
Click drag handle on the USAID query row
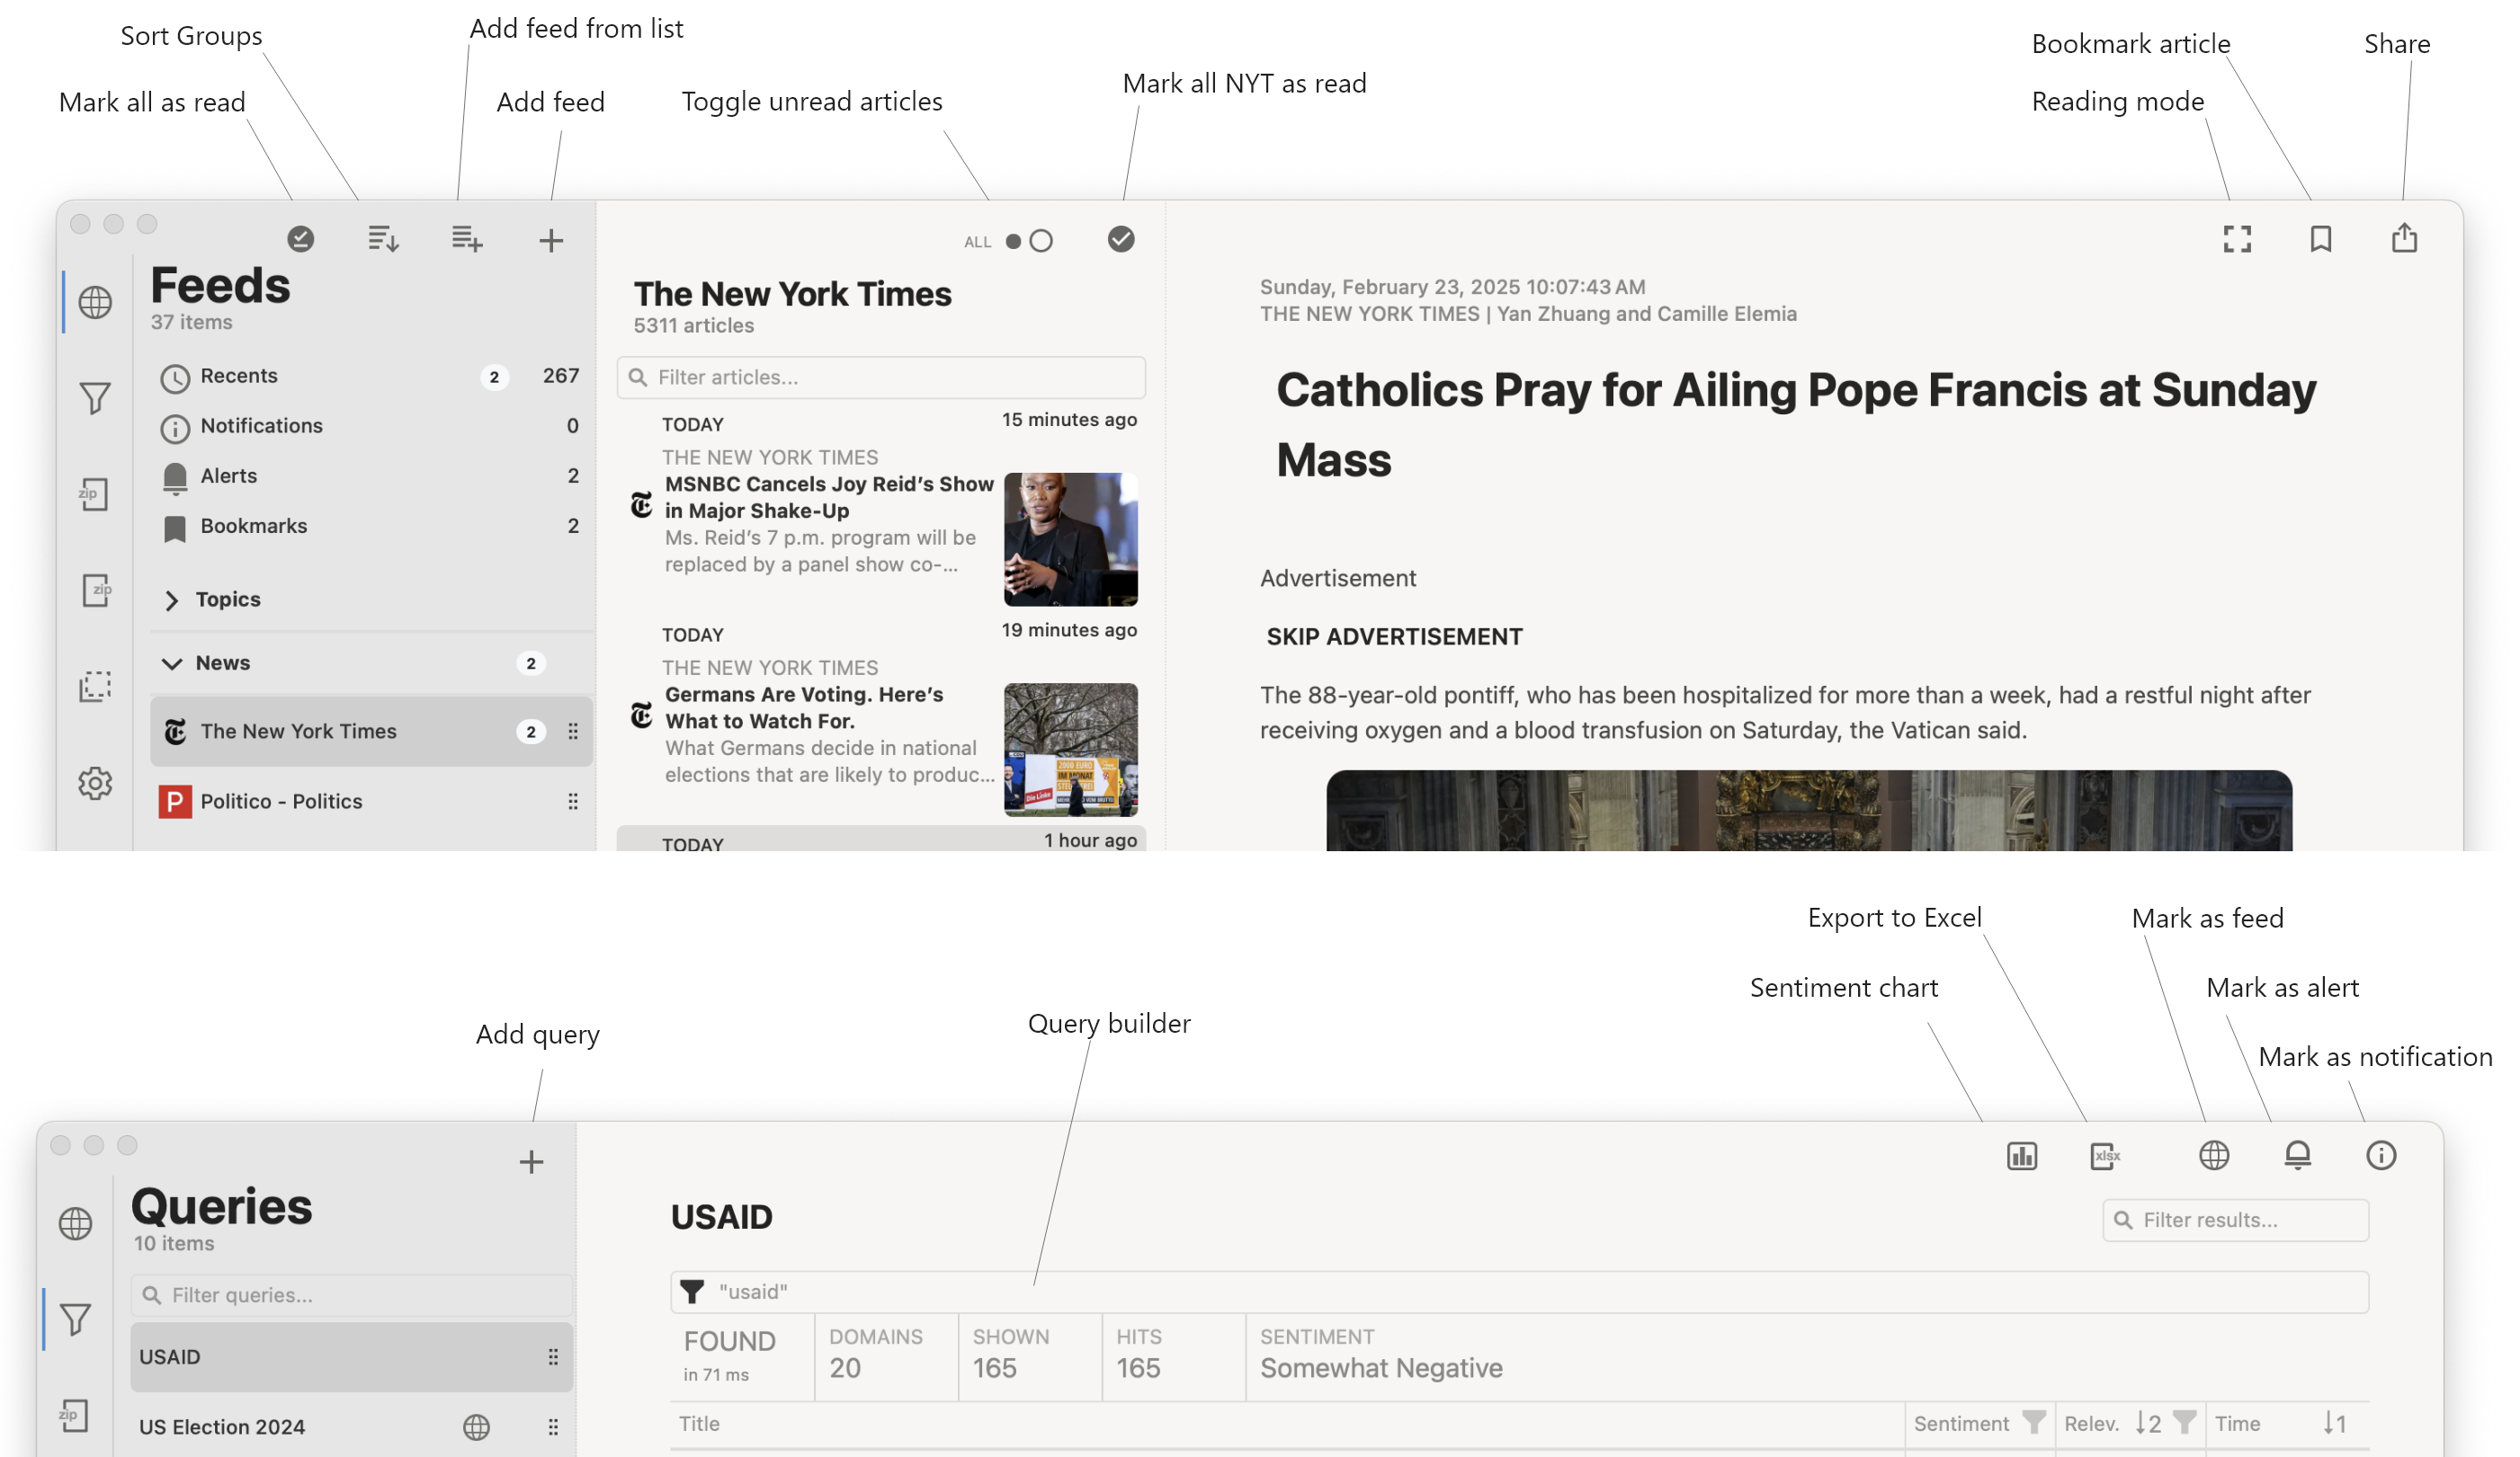(x=553, y=1357)
